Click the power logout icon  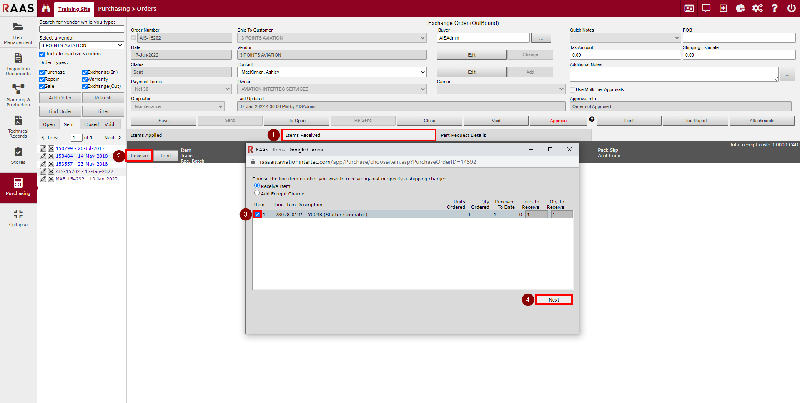(x=791, y=8)
